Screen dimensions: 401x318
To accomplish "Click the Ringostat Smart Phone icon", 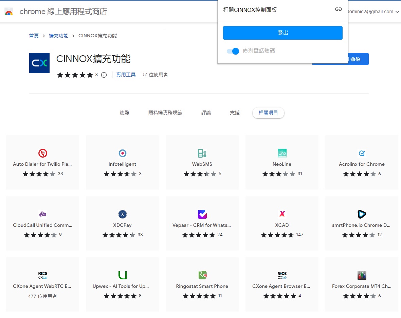I will [203, 275].
